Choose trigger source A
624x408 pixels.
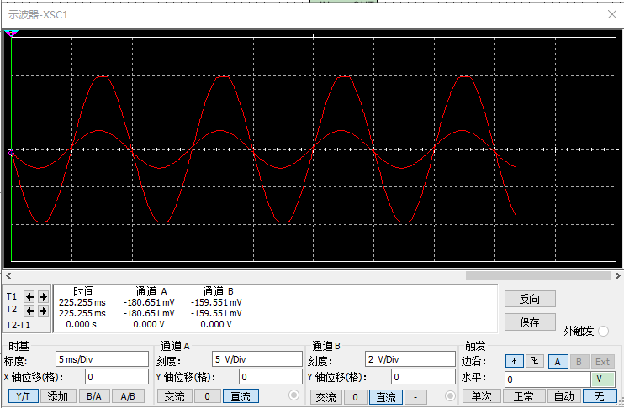[558, 362]
